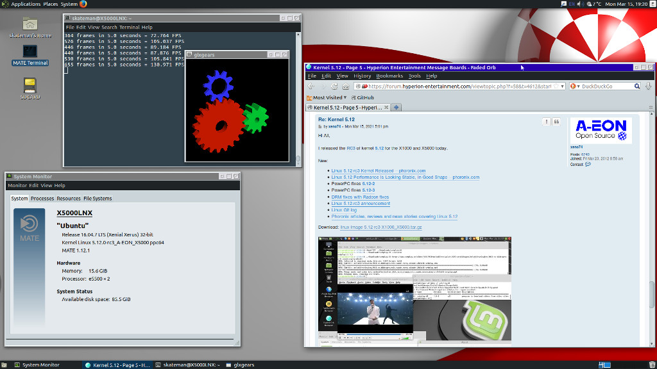The width and height of the screenshot is (657, 369).
Task: Open the DRM fixes with Radeon fixes link
Action: [x=360, y=197]
